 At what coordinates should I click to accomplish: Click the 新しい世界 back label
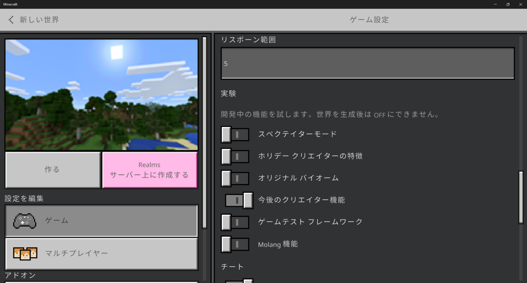[39, 20]
